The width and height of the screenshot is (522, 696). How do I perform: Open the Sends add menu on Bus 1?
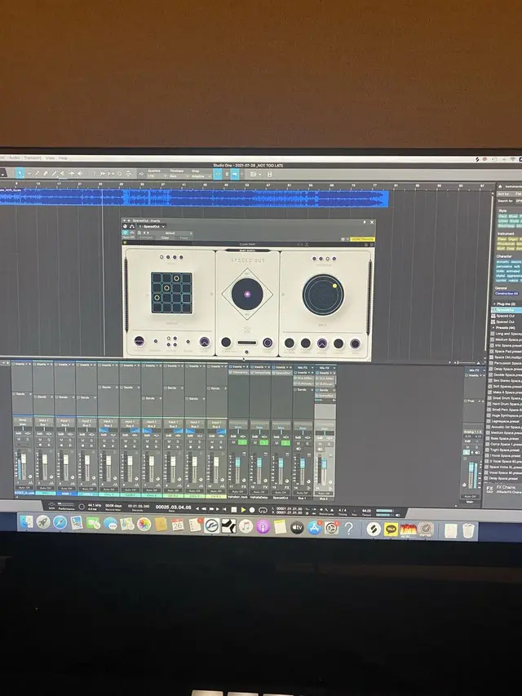point(312,390)
